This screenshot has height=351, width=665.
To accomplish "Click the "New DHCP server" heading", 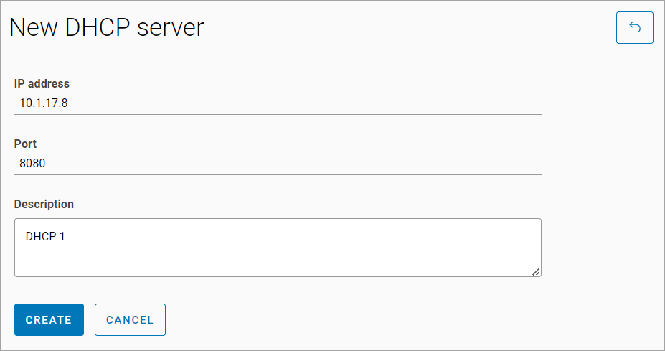I will pos(106,27).
